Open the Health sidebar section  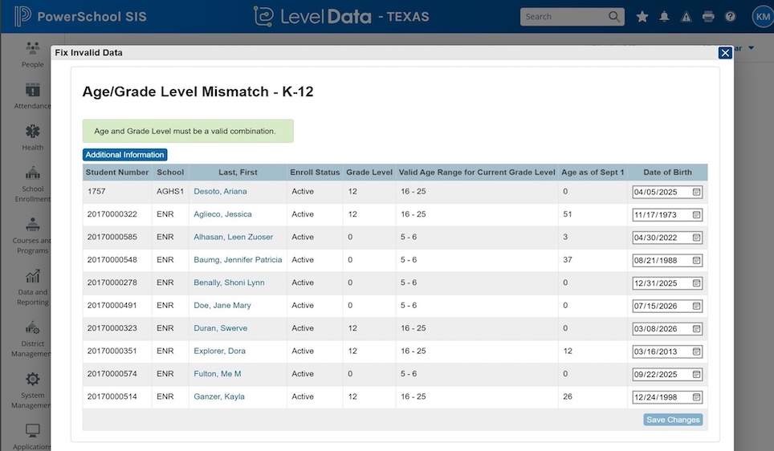click(x=33, y=138)
